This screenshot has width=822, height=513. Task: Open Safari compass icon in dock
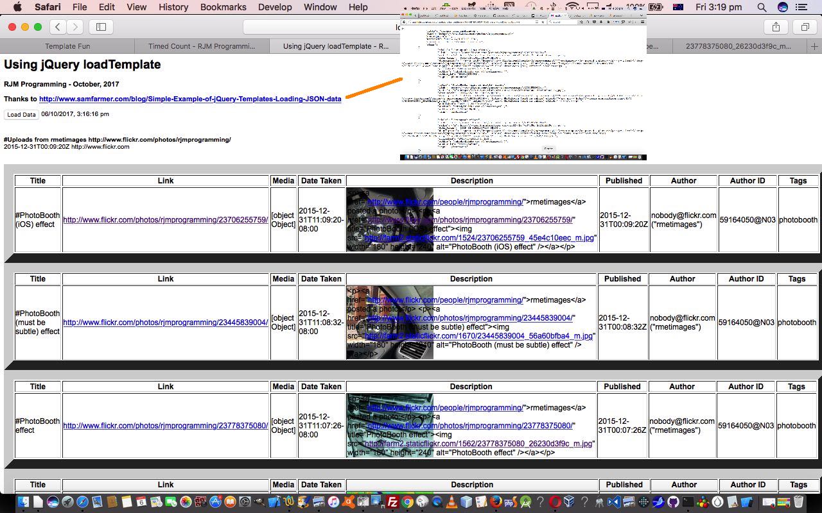click(x=82, y=502)
